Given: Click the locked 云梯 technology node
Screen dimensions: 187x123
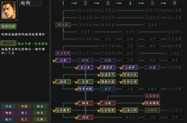Looking at the screenshot, I should click(130, 60).
